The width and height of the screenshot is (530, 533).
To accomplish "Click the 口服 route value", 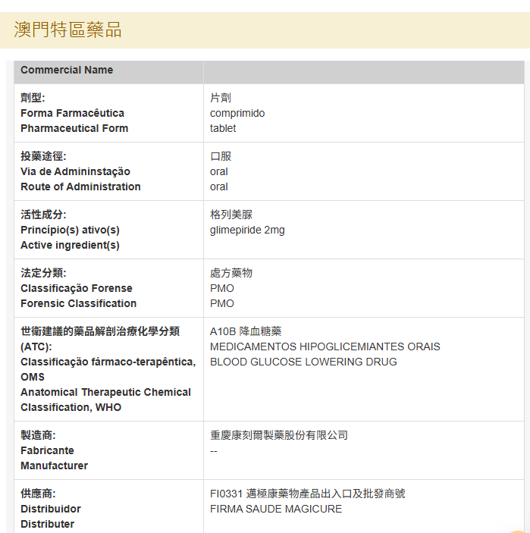I will tap(221, 156).
